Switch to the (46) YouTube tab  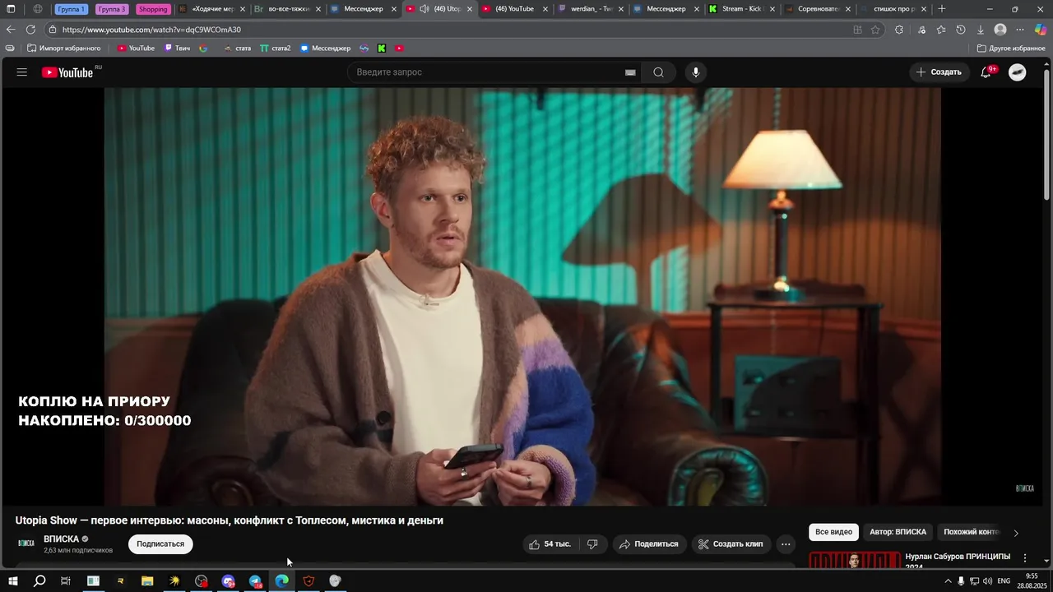(515, 9)
